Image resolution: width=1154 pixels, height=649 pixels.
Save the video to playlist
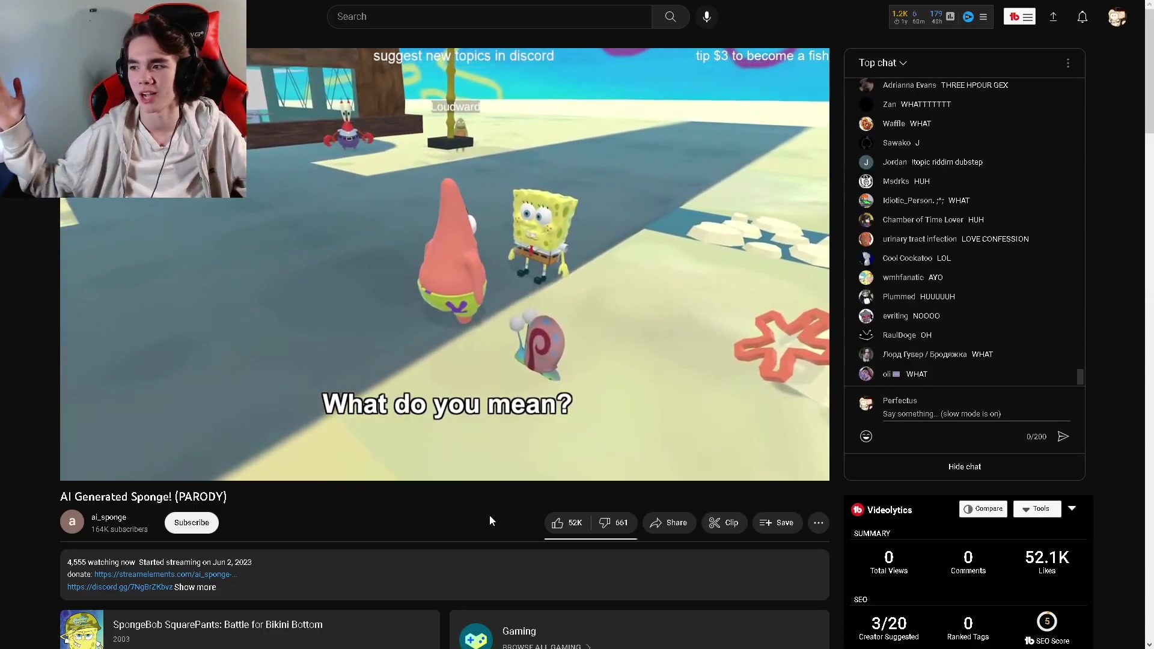click(x=777, y=523)
